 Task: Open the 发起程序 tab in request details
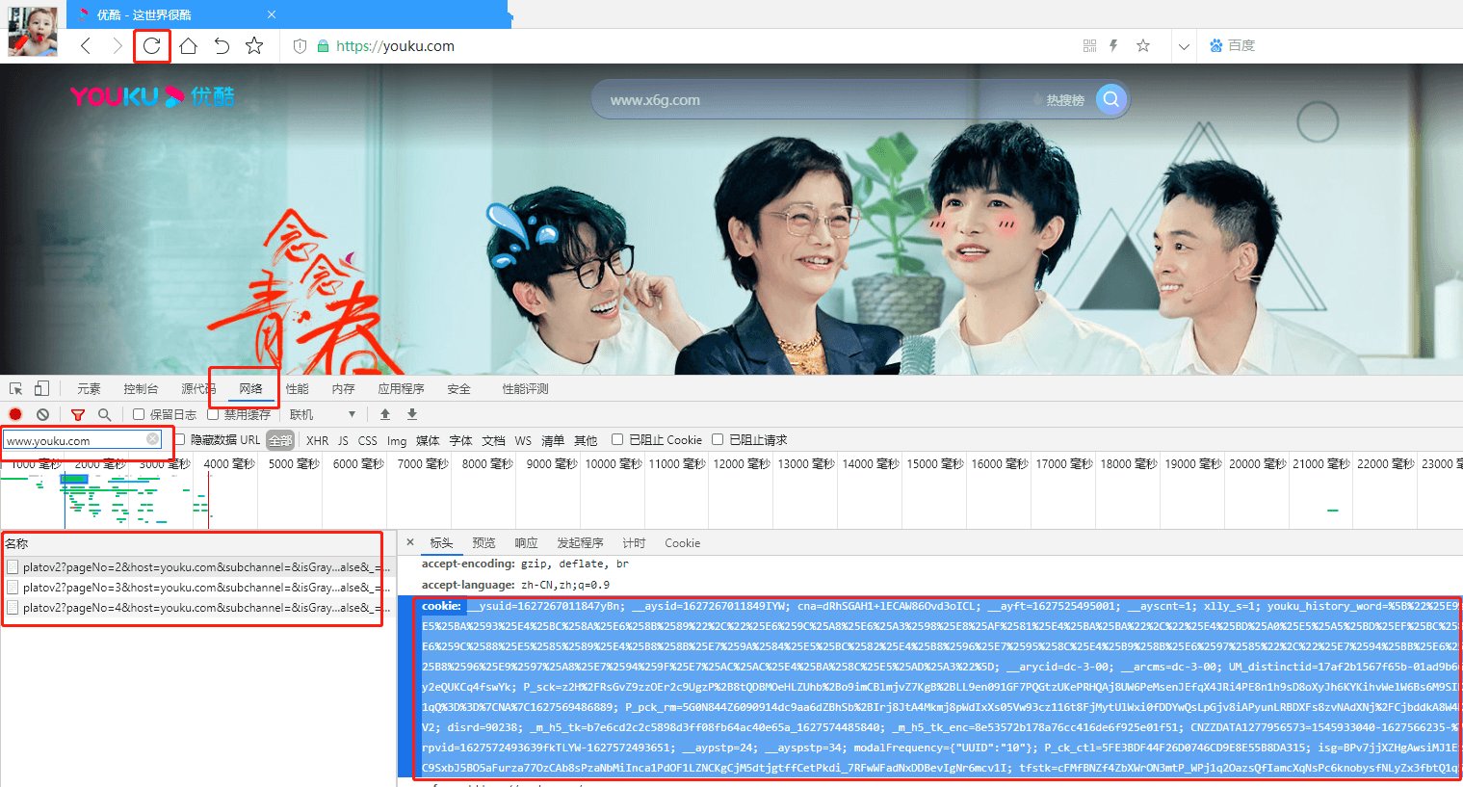[580, 543]
